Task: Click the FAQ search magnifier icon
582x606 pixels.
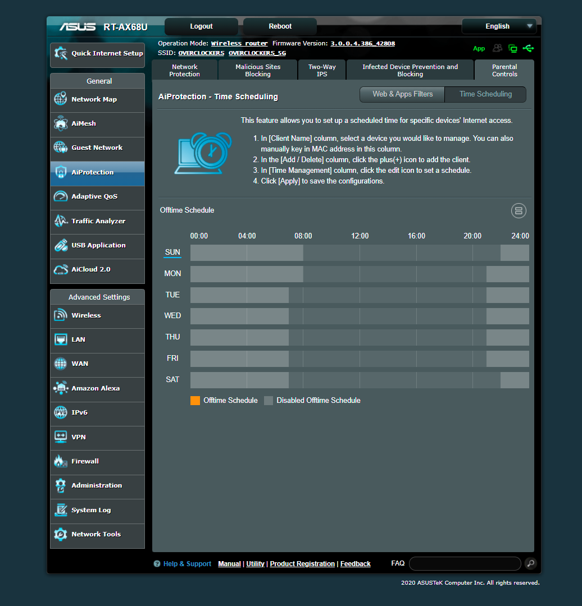Action: pyautogui.click(x=531, y=563)
